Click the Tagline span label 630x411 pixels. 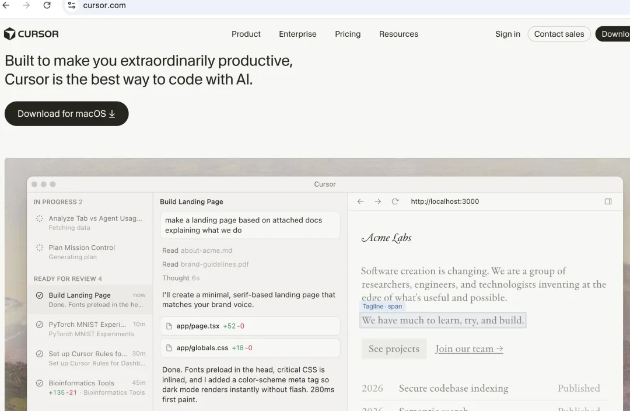(x=382, y=306)
